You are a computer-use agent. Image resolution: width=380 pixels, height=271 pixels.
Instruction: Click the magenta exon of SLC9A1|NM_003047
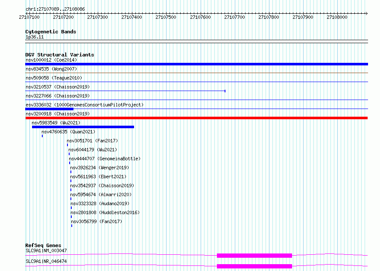point(254,256)
